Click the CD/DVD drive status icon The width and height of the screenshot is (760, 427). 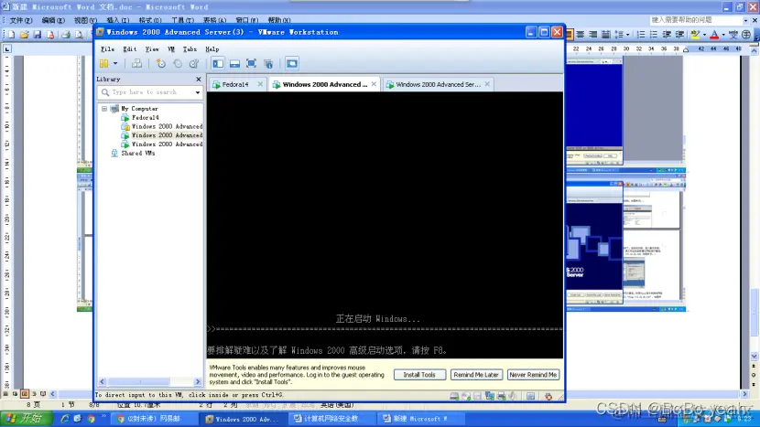466,397
